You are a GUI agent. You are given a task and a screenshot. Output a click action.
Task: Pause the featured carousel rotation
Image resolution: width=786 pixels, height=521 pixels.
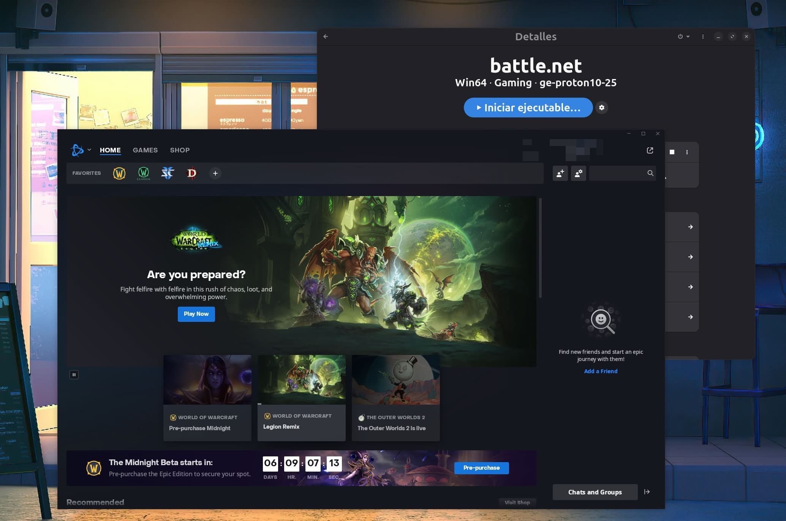pos(74,375)
